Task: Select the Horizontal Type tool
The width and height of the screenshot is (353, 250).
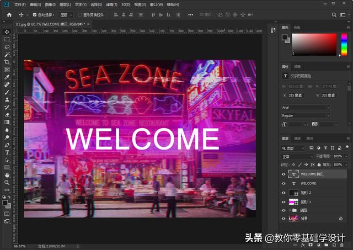Action: pos(7,152)
